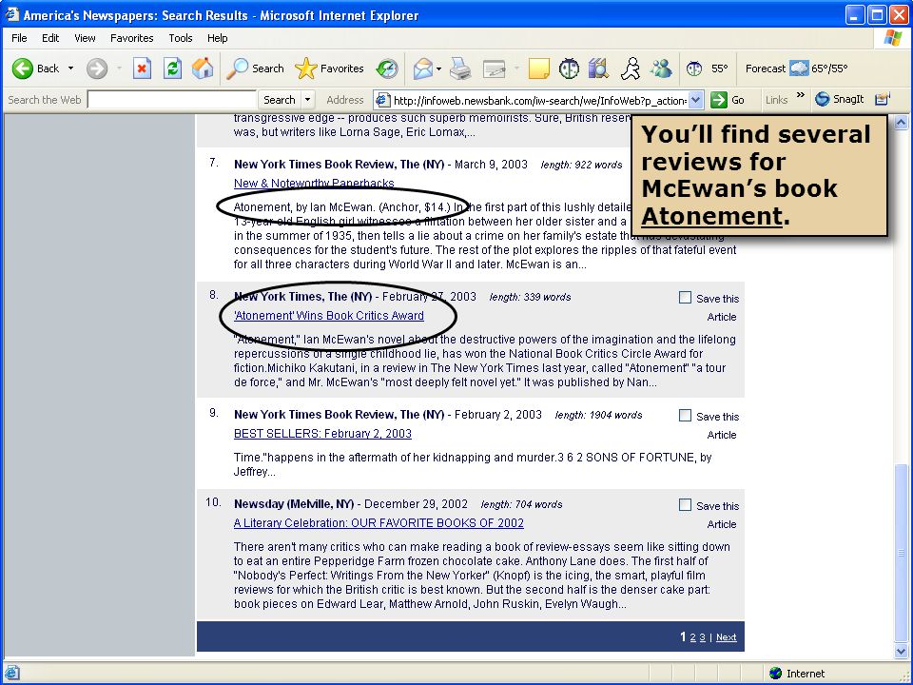The image size is (913, 685).
Task: Check Save this for result 8
Action: (x=685, y=298)
